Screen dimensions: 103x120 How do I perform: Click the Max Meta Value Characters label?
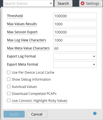28,48
